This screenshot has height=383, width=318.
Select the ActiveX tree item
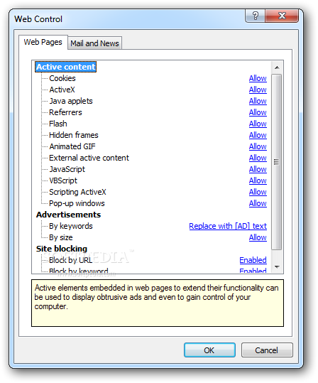click(x=62, y=90)
